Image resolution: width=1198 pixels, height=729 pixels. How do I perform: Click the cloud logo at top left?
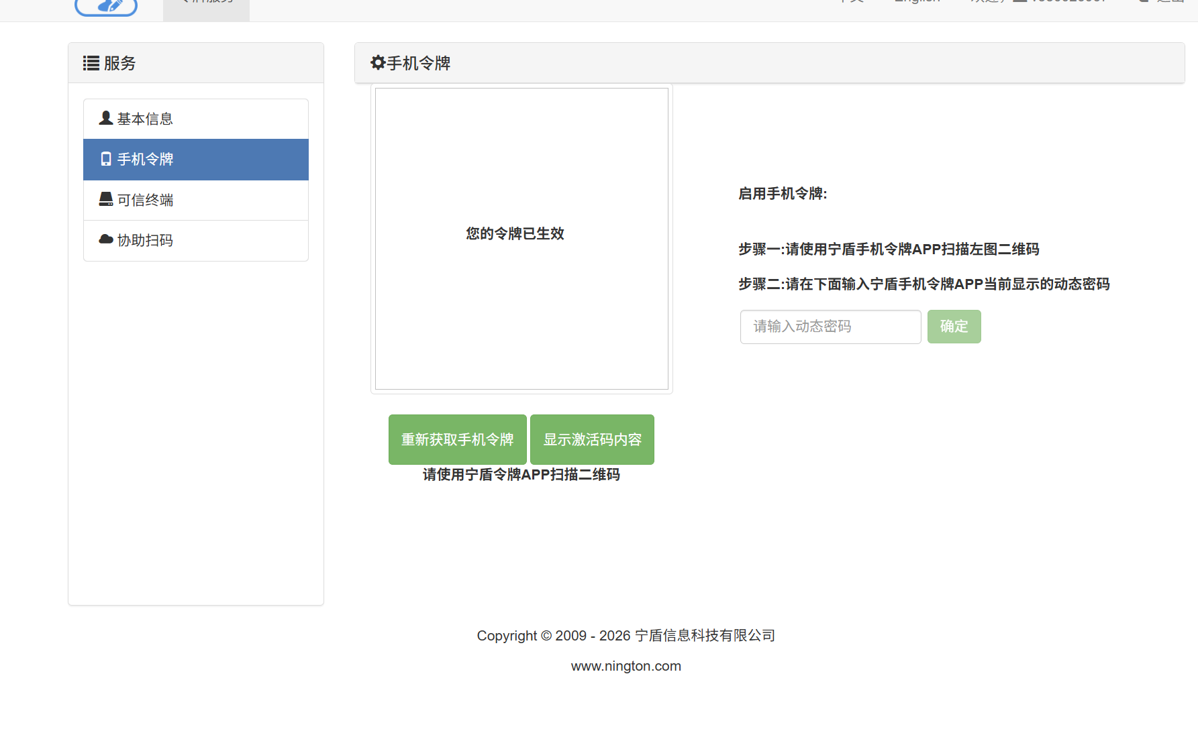pyautogui.click(x=106, y=7)
